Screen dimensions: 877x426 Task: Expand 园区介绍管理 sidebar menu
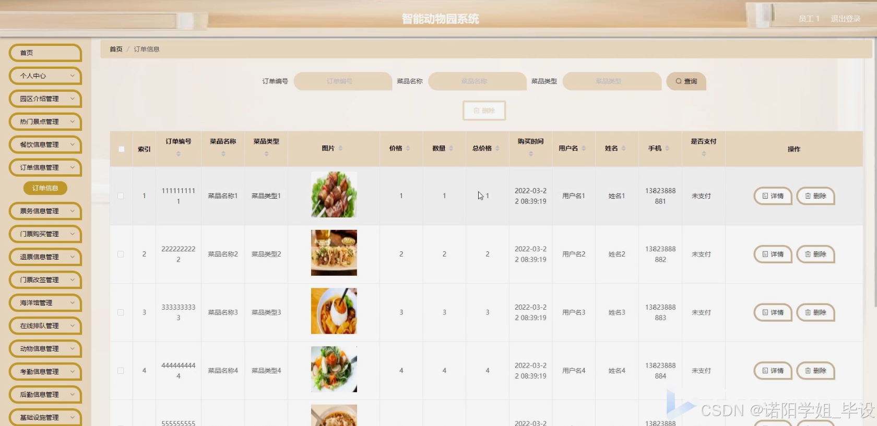pos(45,99)
